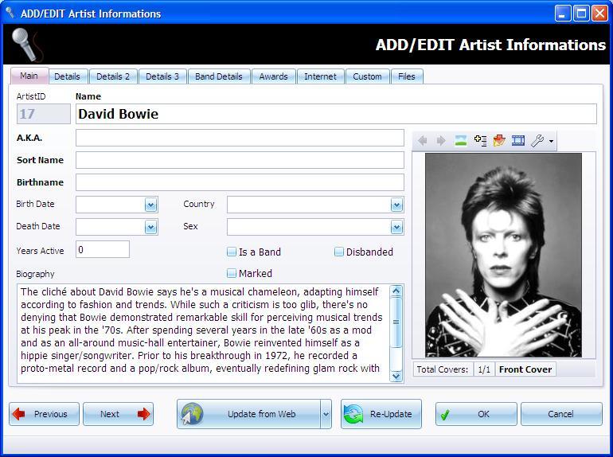The width and height of the screenshot is (613, 457).
Task: Click into the A.K.A. field
Action: coord(240,138)
